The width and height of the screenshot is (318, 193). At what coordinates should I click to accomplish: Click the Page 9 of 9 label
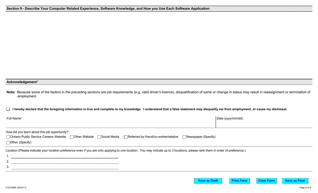(x=305, y=188)
